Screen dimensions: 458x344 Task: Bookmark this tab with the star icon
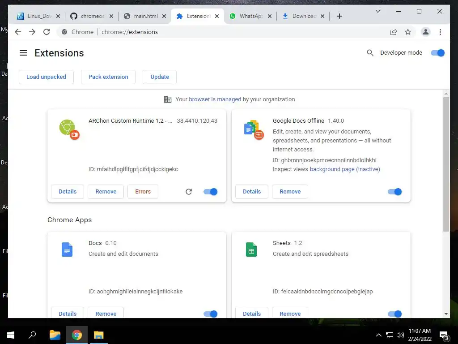pos(408,32)
